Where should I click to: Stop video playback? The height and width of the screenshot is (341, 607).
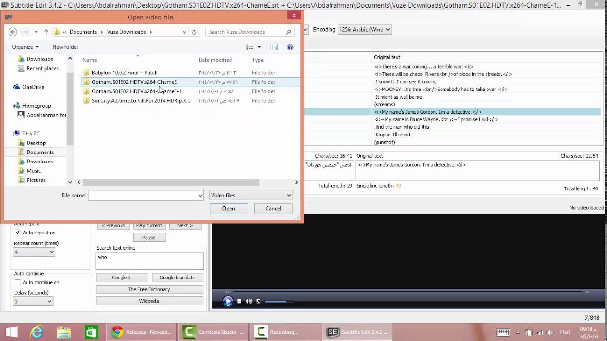click(x=239, y=301)
